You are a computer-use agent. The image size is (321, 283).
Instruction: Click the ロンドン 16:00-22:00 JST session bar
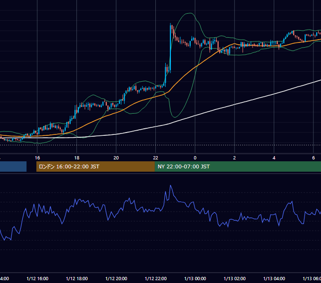pos(95,166)
